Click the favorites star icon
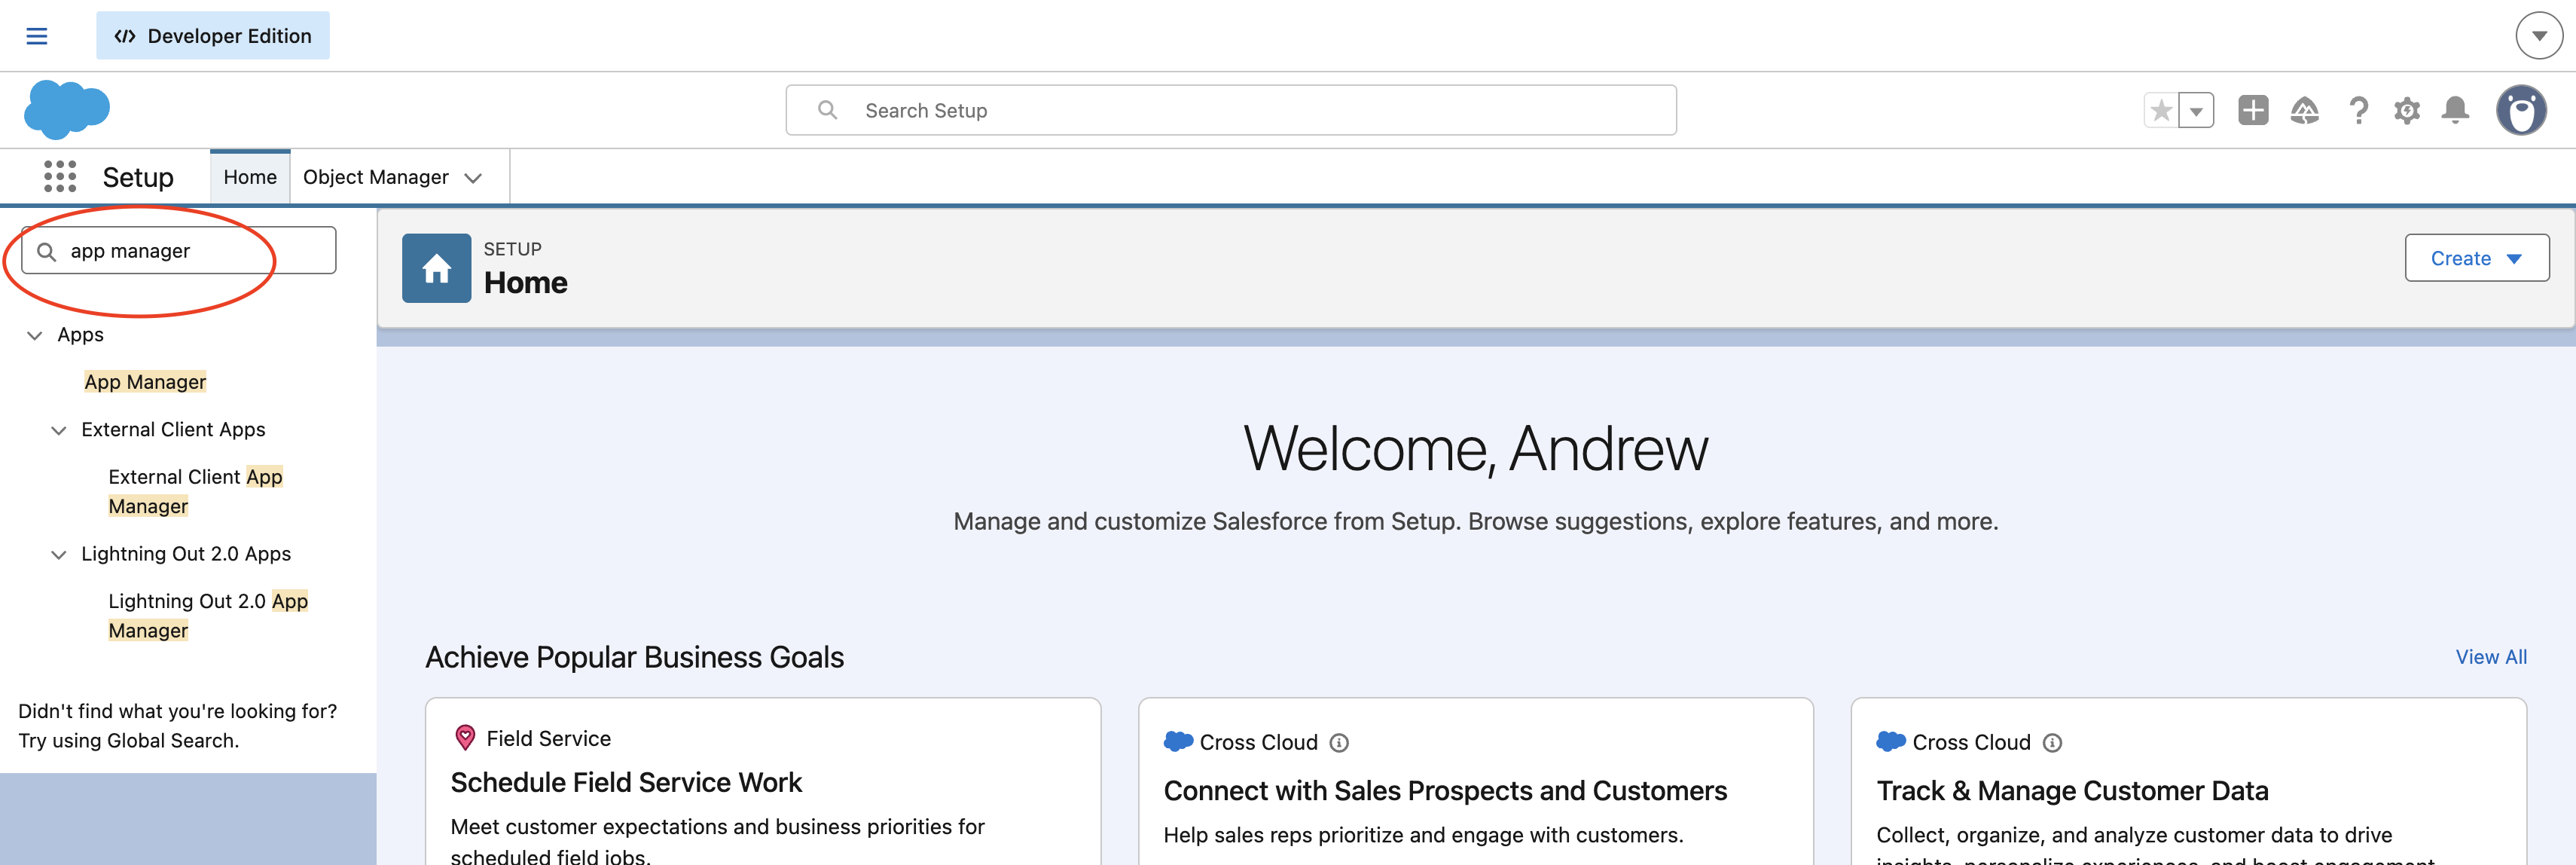2576x865 pixels. 2161,110
